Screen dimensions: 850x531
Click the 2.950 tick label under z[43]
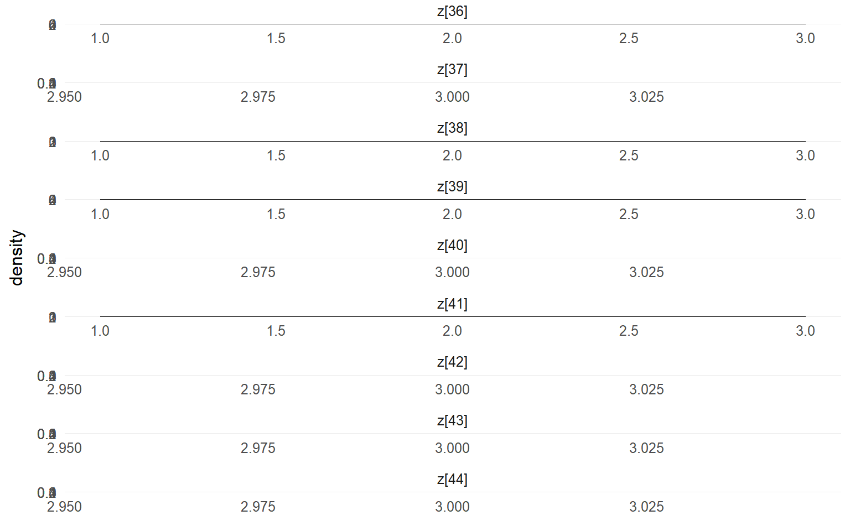[x=64, y=448]
